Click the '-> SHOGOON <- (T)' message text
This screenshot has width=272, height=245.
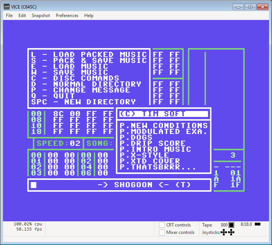tap(144, 185)
